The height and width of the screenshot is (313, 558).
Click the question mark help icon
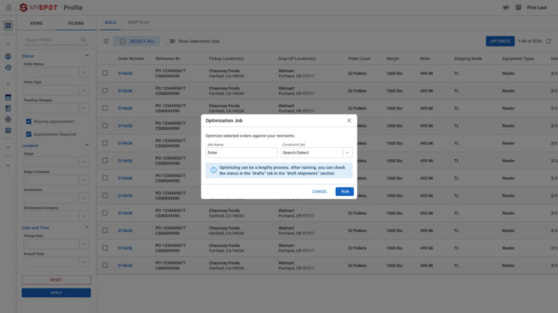[x=518, y=8]
